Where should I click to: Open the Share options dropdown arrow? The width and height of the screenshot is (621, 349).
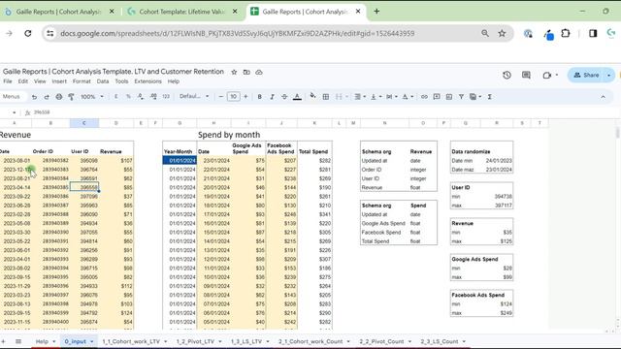608,75
